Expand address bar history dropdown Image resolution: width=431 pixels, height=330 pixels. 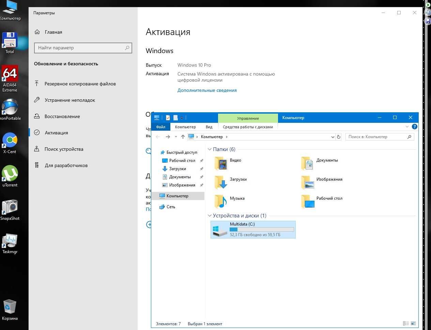point(333,137)
